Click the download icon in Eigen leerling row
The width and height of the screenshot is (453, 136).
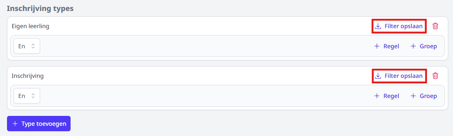tap(378, 26)
